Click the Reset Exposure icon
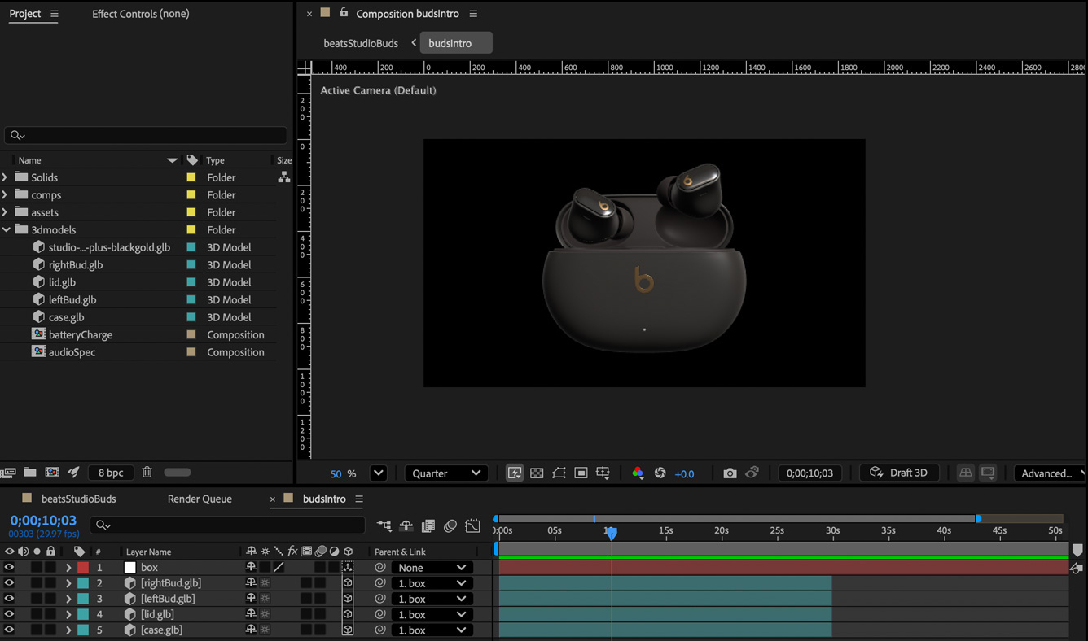This screenshot has width=1088, height=641. pos(660,473)
